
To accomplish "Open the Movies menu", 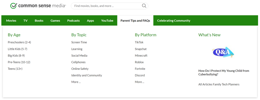I will [11, 21].
